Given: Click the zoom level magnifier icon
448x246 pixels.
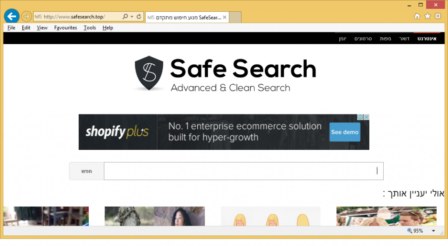Looking at the screenshot, I should 409,231.
